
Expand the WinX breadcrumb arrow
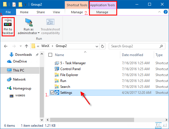[52, 46]
